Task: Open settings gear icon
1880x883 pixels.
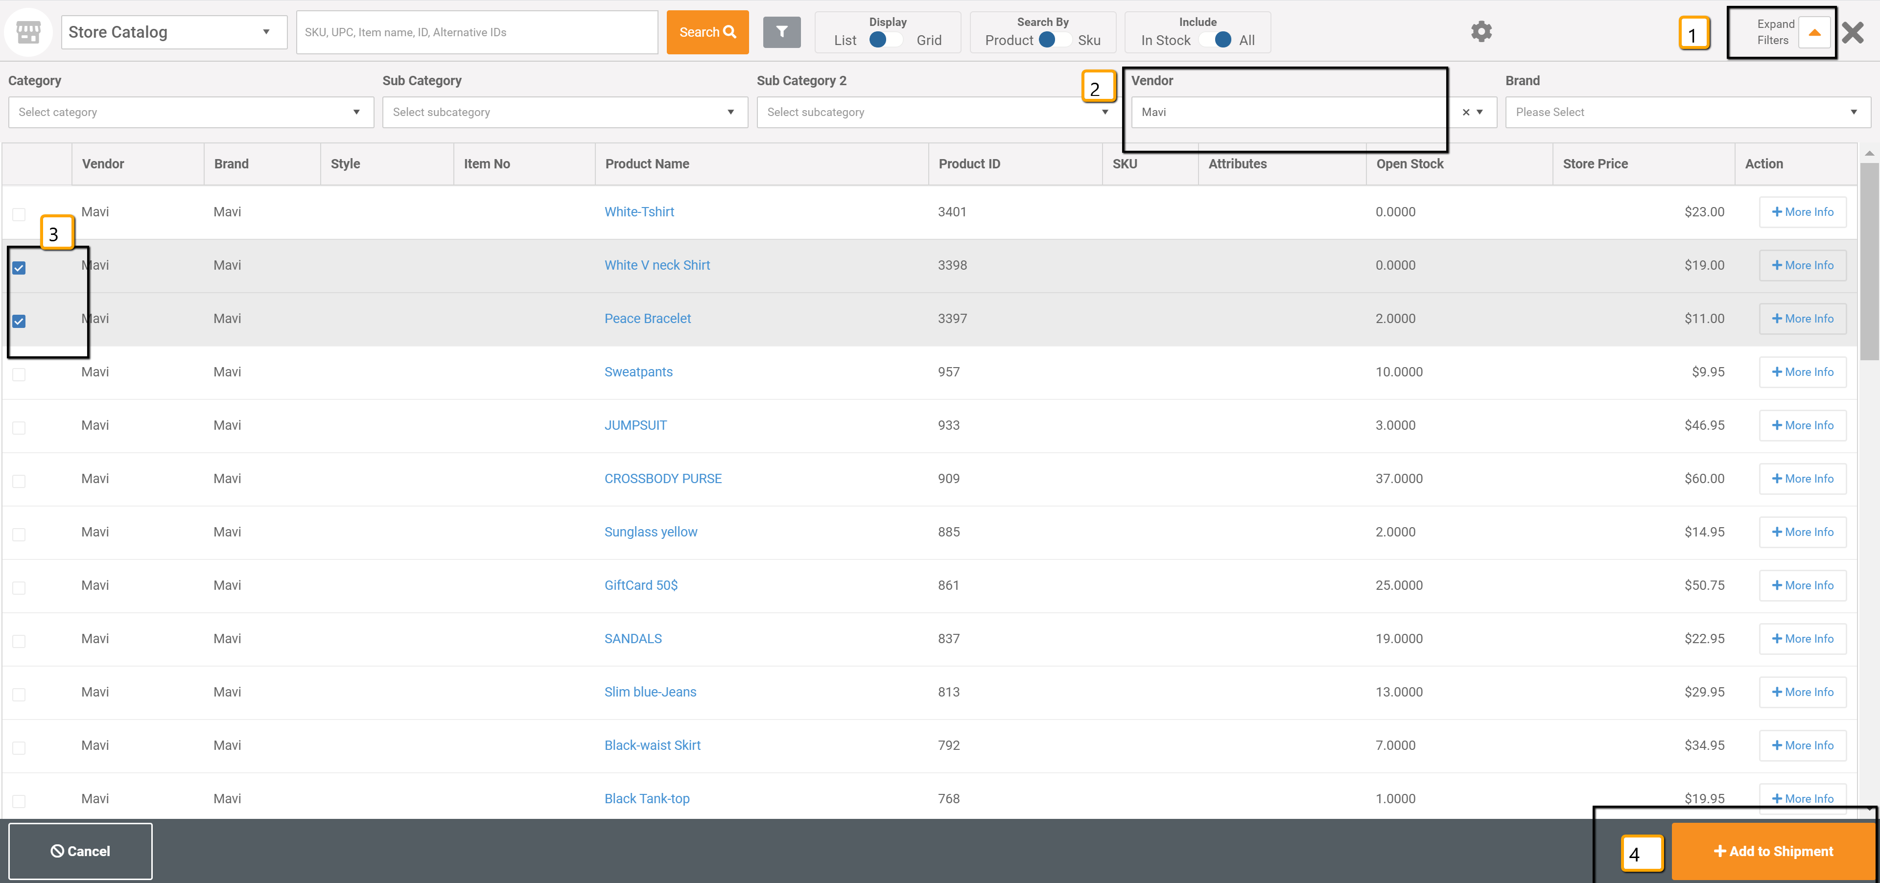Action: tap(1481, 32)
